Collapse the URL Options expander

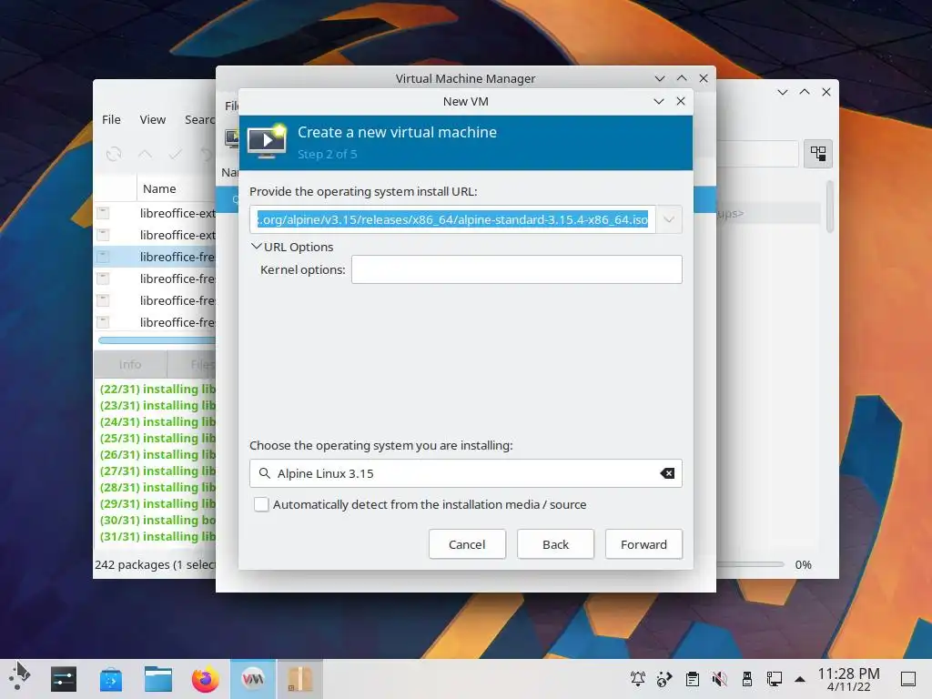point(256,246)
